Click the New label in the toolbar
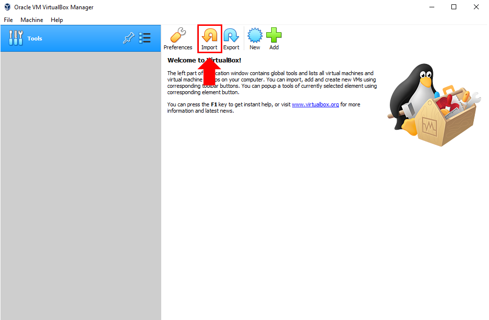 255,47
